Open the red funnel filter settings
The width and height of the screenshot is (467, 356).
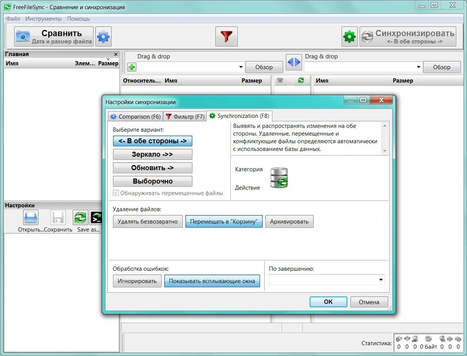[x=226, y=36]
